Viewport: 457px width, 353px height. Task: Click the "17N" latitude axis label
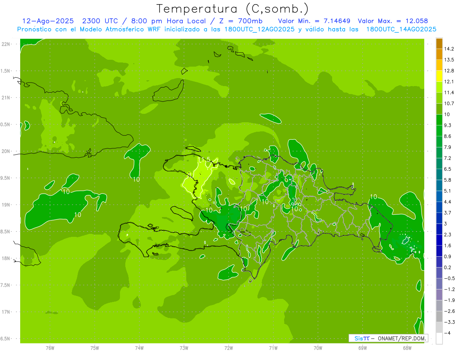[6, 312]
